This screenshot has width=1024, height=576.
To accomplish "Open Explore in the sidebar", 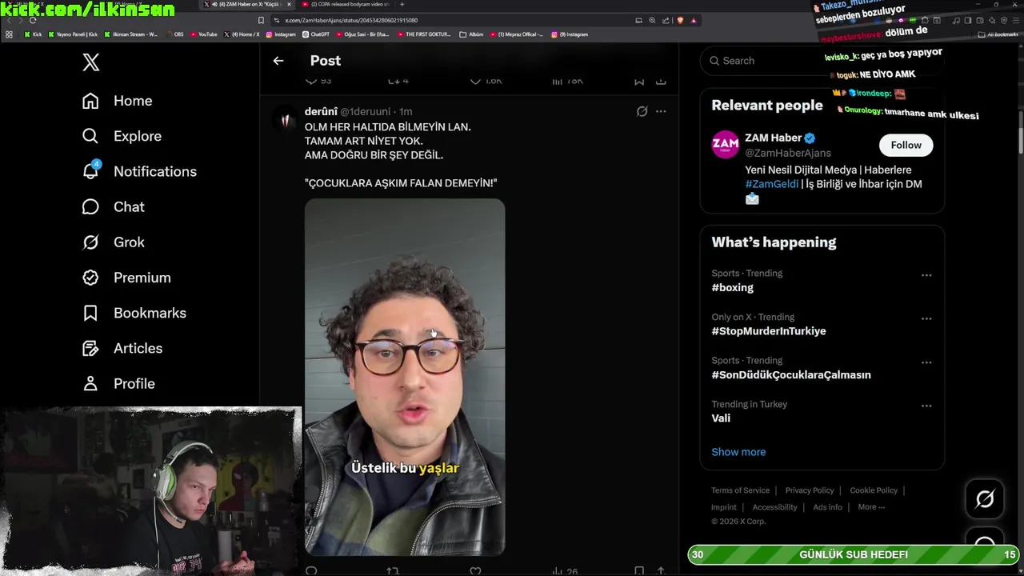I will click(122, 136).
